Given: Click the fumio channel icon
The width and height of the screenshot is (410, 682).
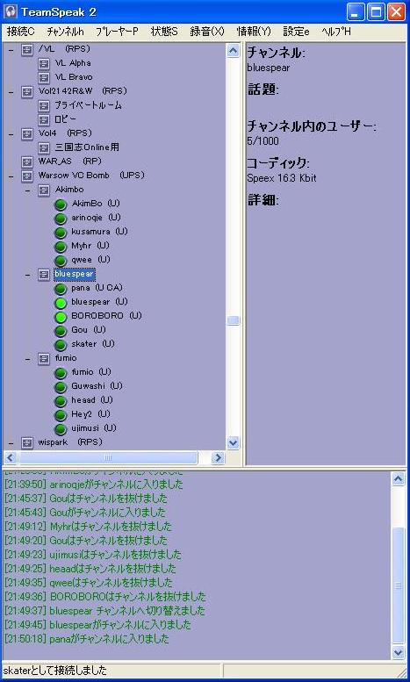Looking at the screenshot, I should 44,358.
